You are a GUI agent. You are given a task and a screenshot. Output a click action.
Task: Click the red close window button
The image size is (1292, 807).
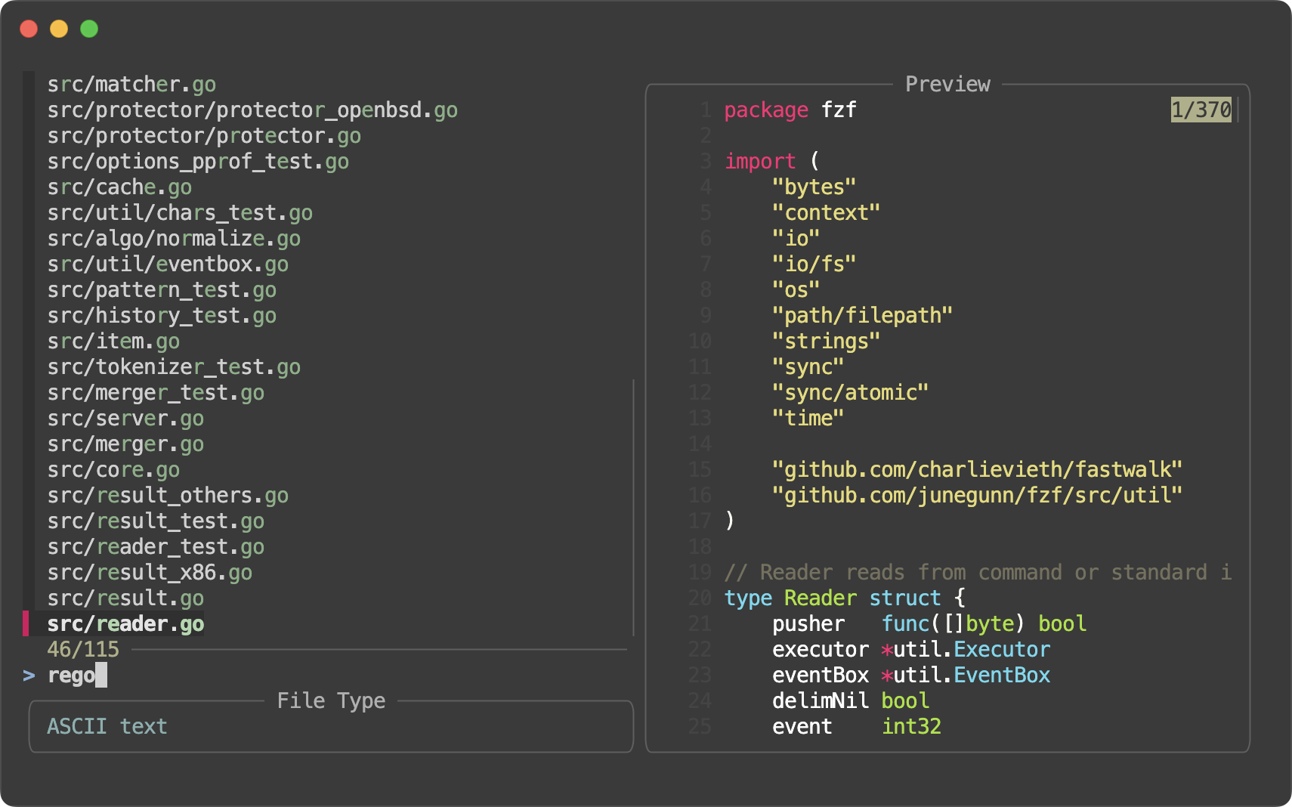coord(29,29)
